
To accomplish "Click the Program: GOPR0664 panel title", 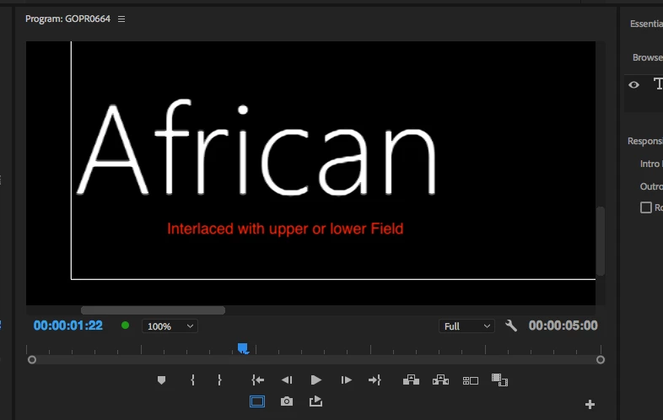I will coord(67,19).
